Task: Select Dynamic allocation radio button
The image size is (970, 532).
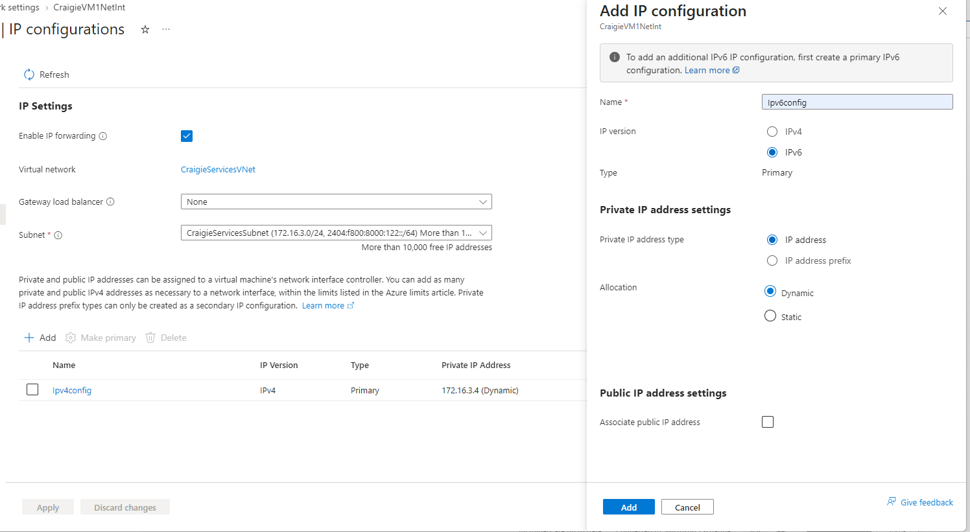Action: 770,292
